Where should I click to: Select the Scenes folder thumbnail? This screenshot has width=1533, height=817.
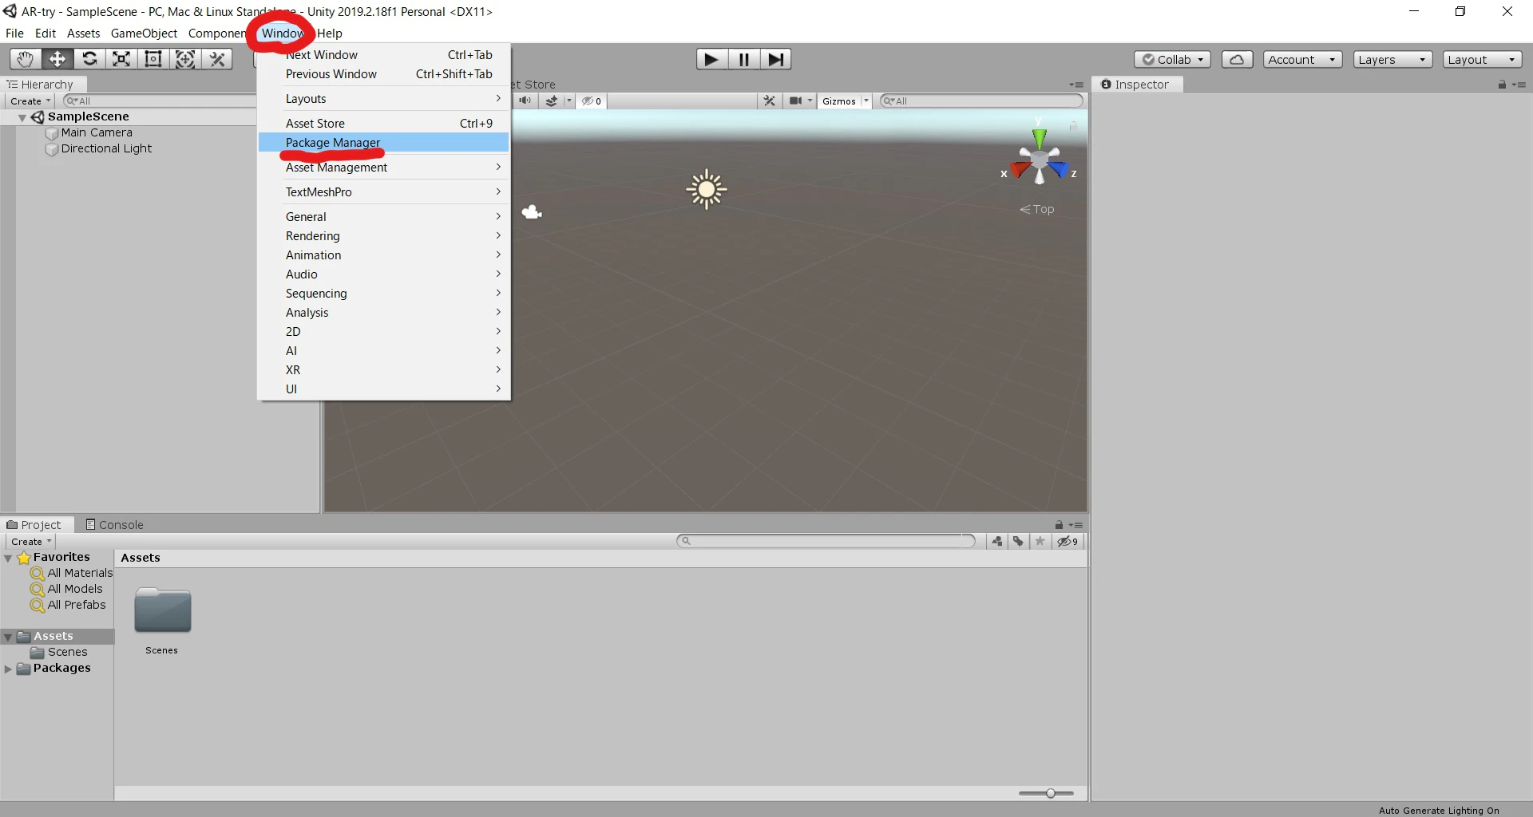click(x=162, y=610)
